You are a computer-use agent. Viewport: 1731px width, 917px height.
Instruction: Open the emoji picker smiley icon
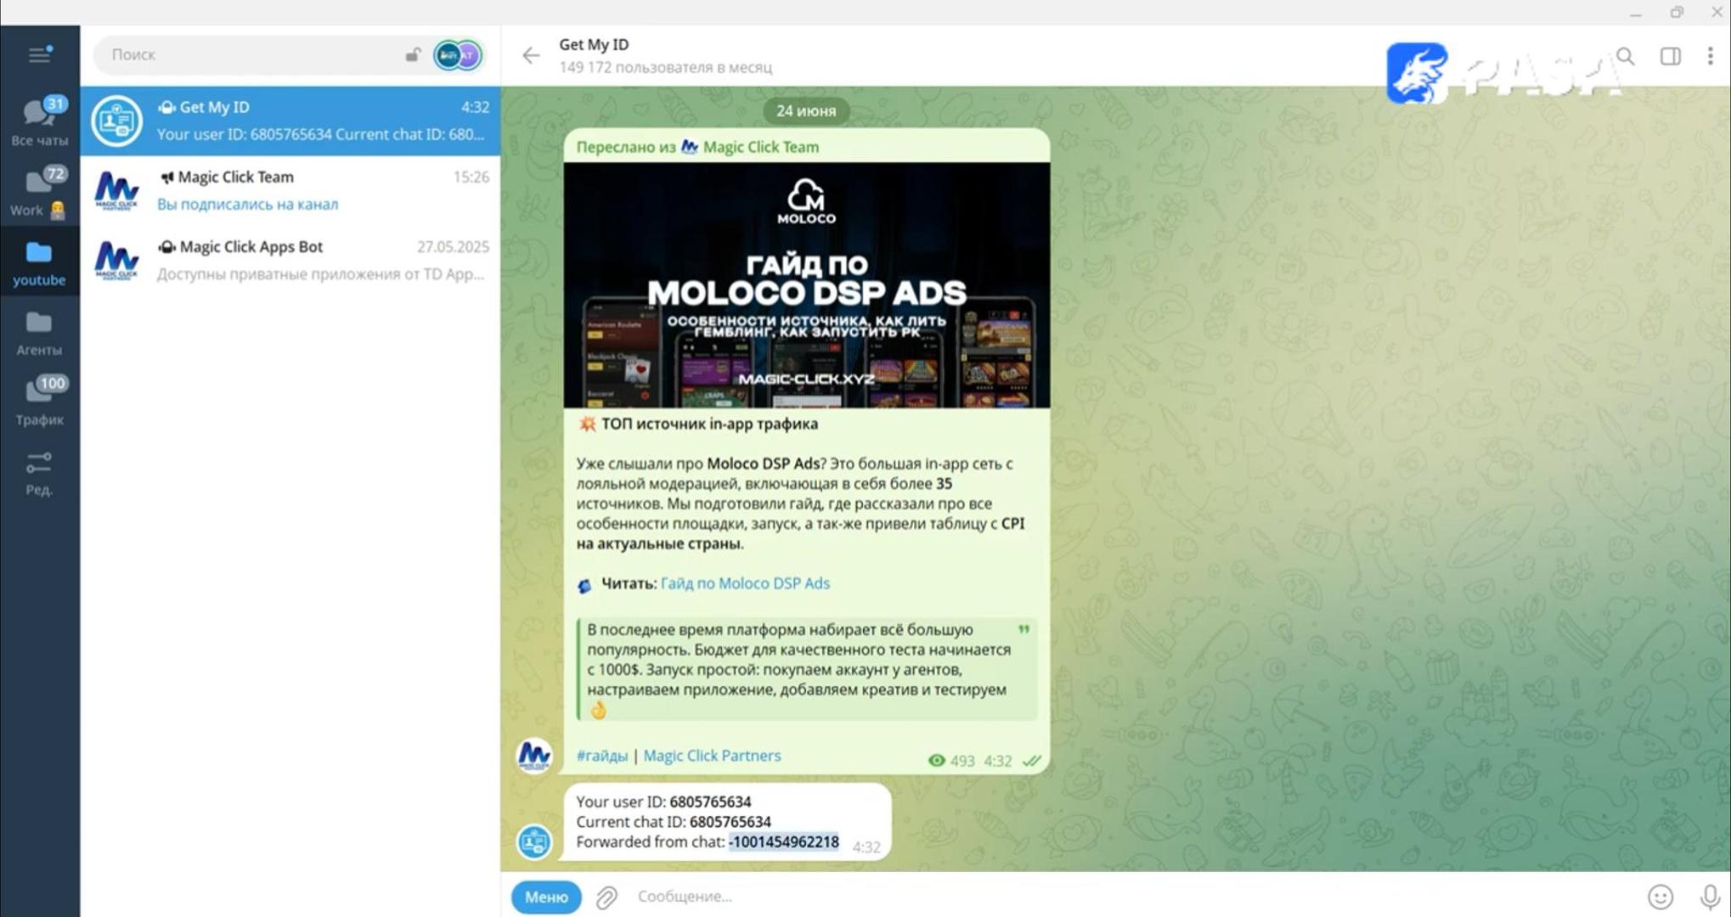[x=1660, y=897]
